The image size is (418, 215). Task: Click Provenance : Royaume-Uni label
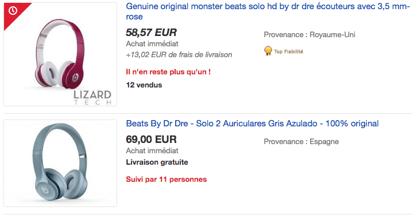tap(309, 35)
